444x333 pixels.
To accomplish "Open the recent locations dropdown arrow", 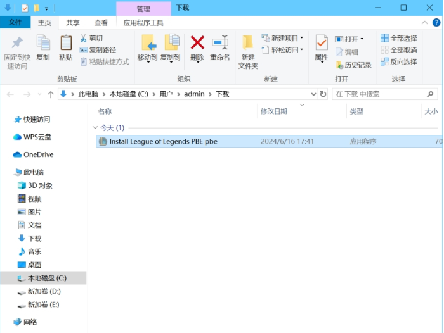I will 39,94.
